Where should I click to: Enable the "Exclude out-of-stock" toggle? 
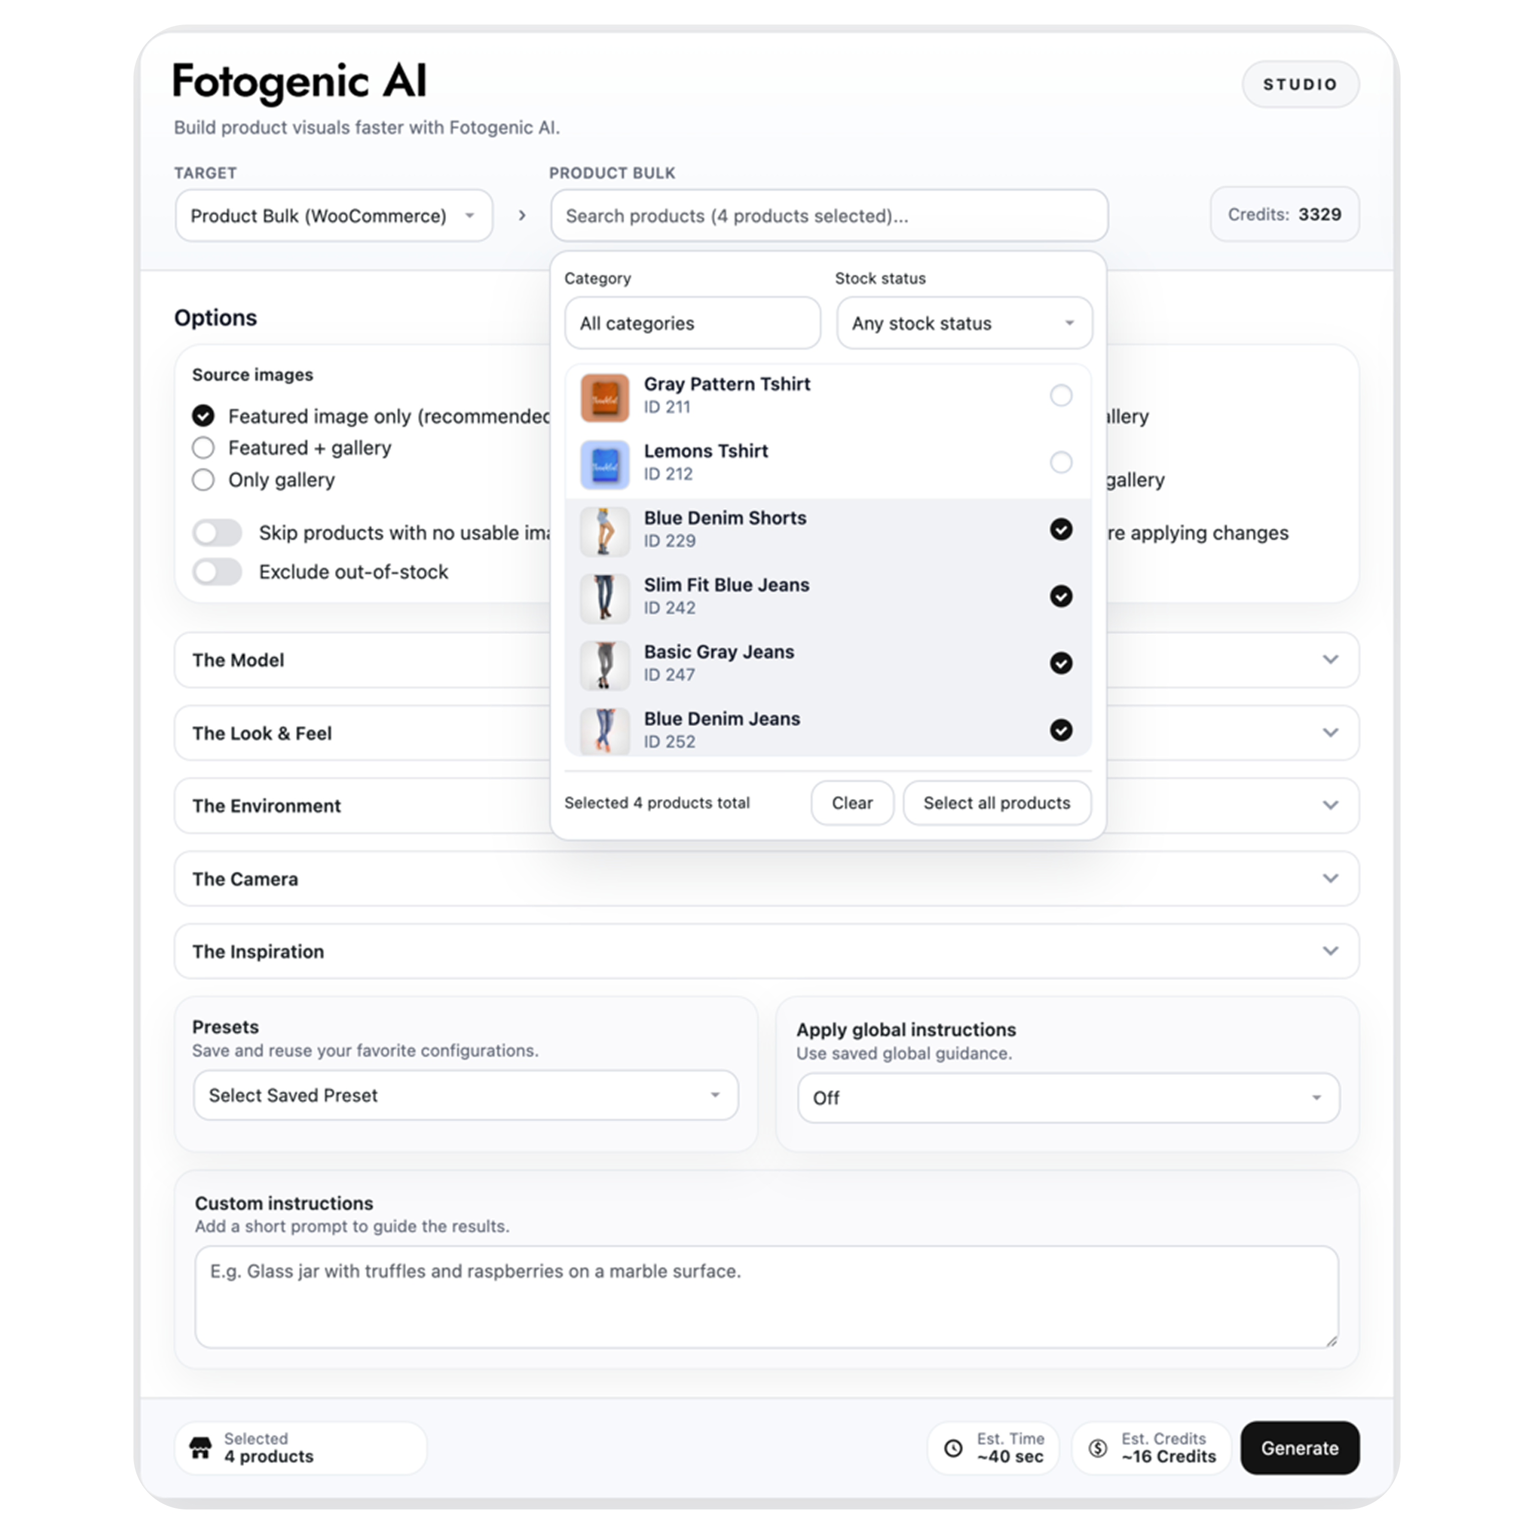217,571
